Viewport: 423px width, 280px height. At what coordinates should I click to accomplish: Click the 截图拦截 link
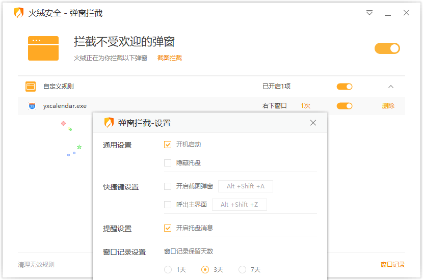pyautogui.click(x=169, y=58)
